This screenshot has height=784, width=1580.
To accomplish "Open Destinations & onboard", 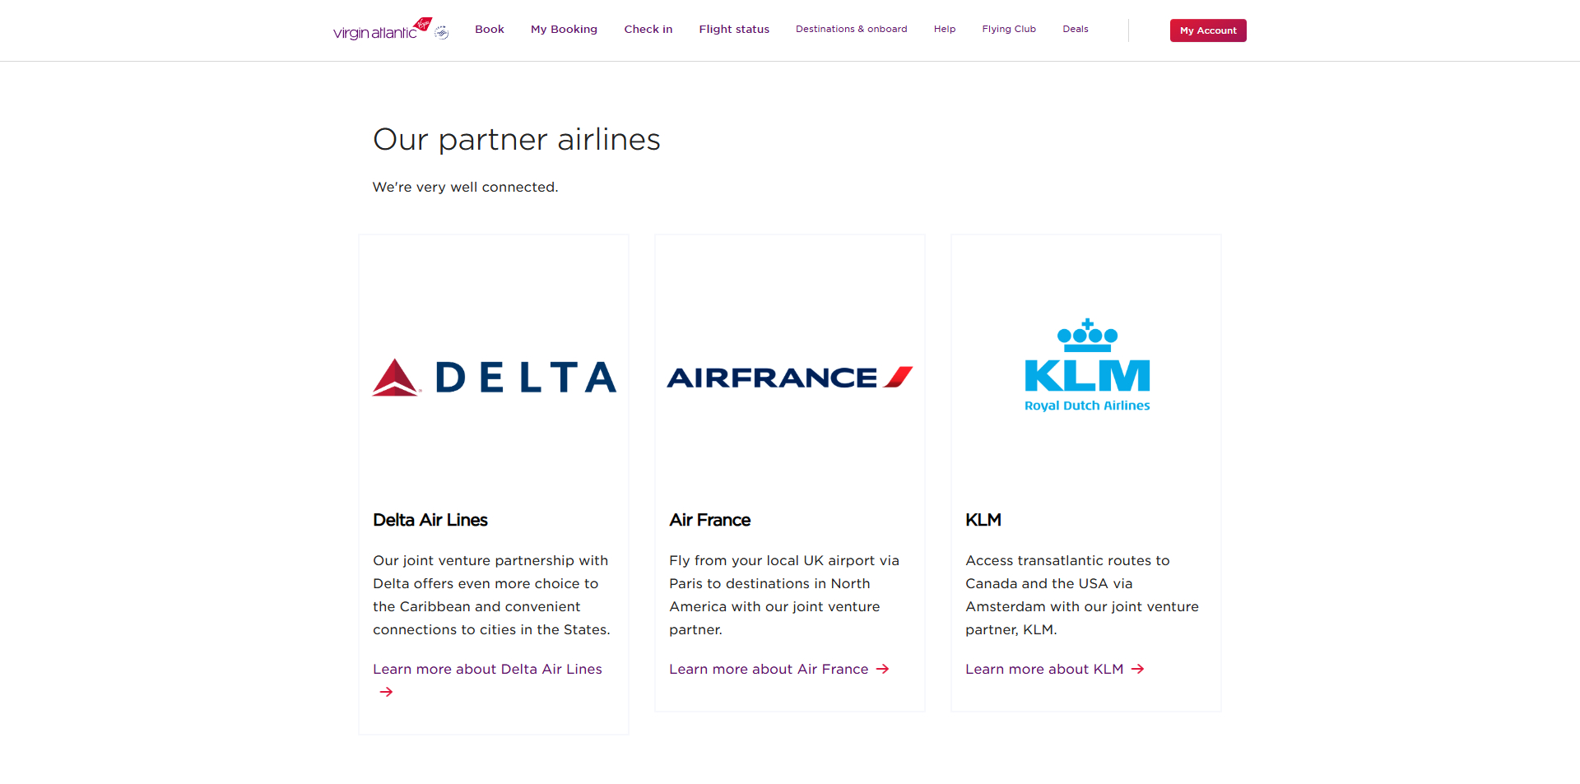I will [851, 29].
